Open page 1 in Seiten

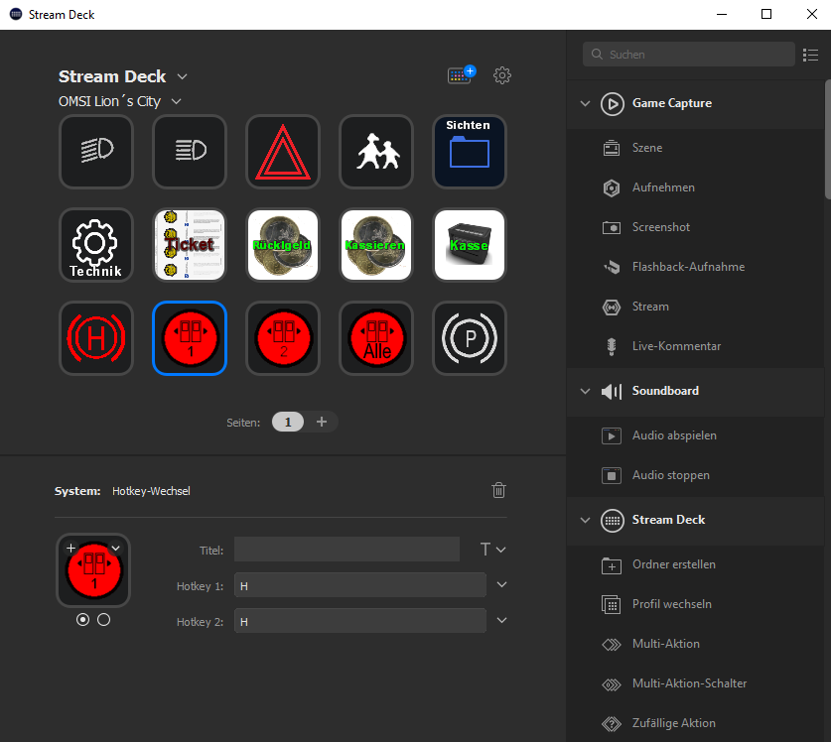pos(288,422)
